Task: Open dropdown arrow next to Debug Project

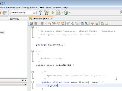Action: pyautogui.click(x=62, y=12)
